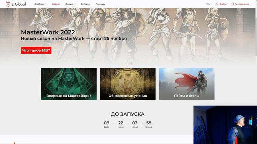Expand the Об Игре dropdown menu
The width and height of the screenshot is (257, 144).
(x=41, y=4)
